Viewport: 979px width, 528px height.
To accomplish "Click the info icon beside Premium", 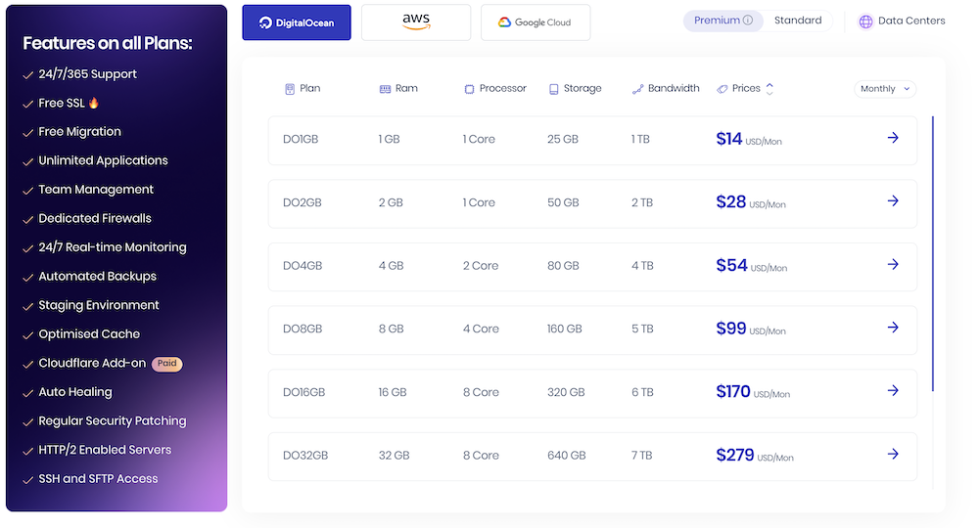I will pos(748,21).
